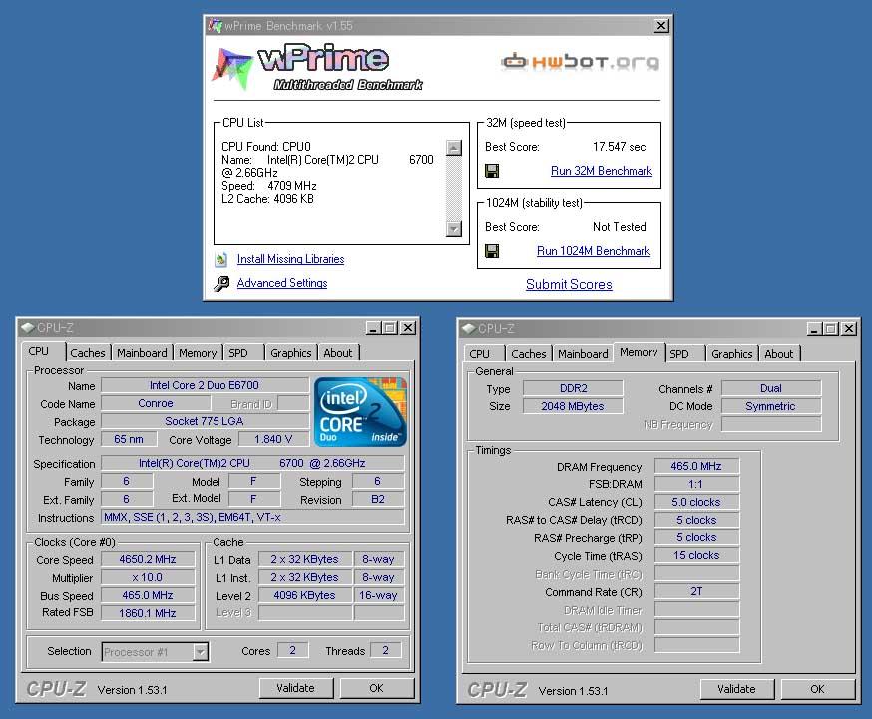This screenshot has height=719, width=872.
Task: Switch to Graphics tab in right CPU-Z
Action: pos(732,354)
